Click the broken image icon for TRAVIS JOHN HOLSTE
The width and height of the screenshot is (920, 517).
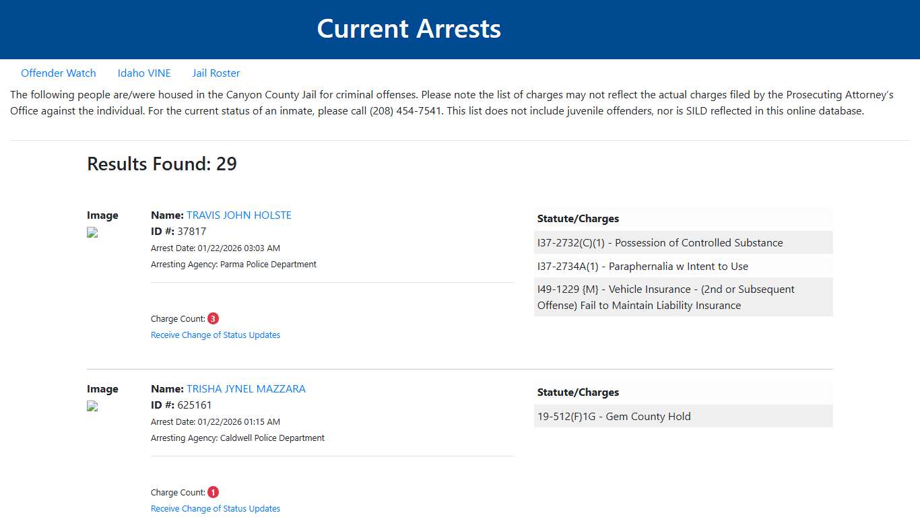(92, 232)
